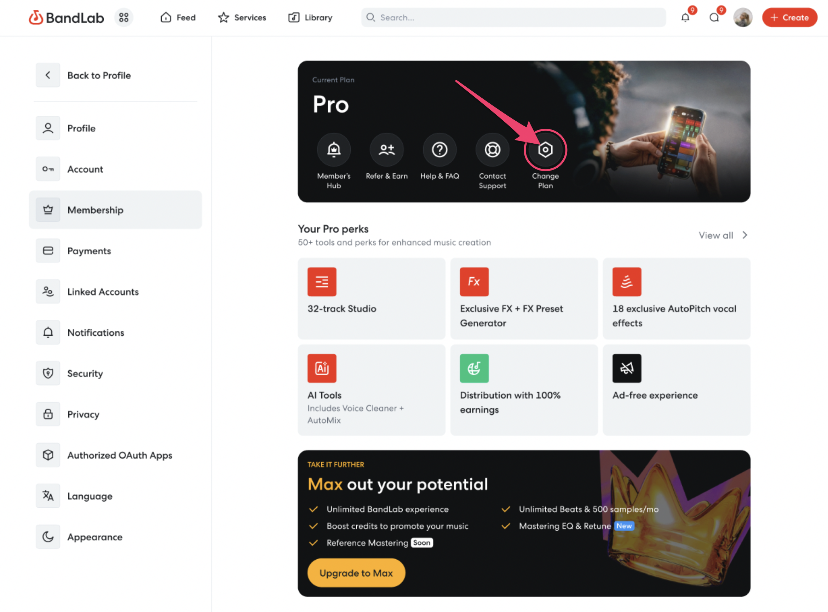828x612 pixels.
Task: Open Library in the top navigation
Action: click(x=310, y=17)
